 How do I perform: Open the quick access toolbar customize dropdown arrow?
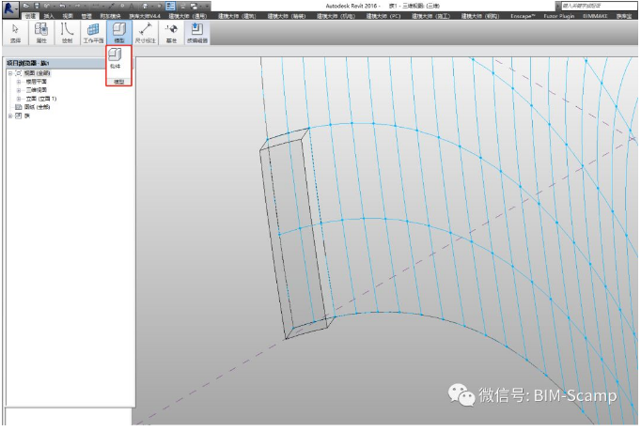[x=207, y=6]
